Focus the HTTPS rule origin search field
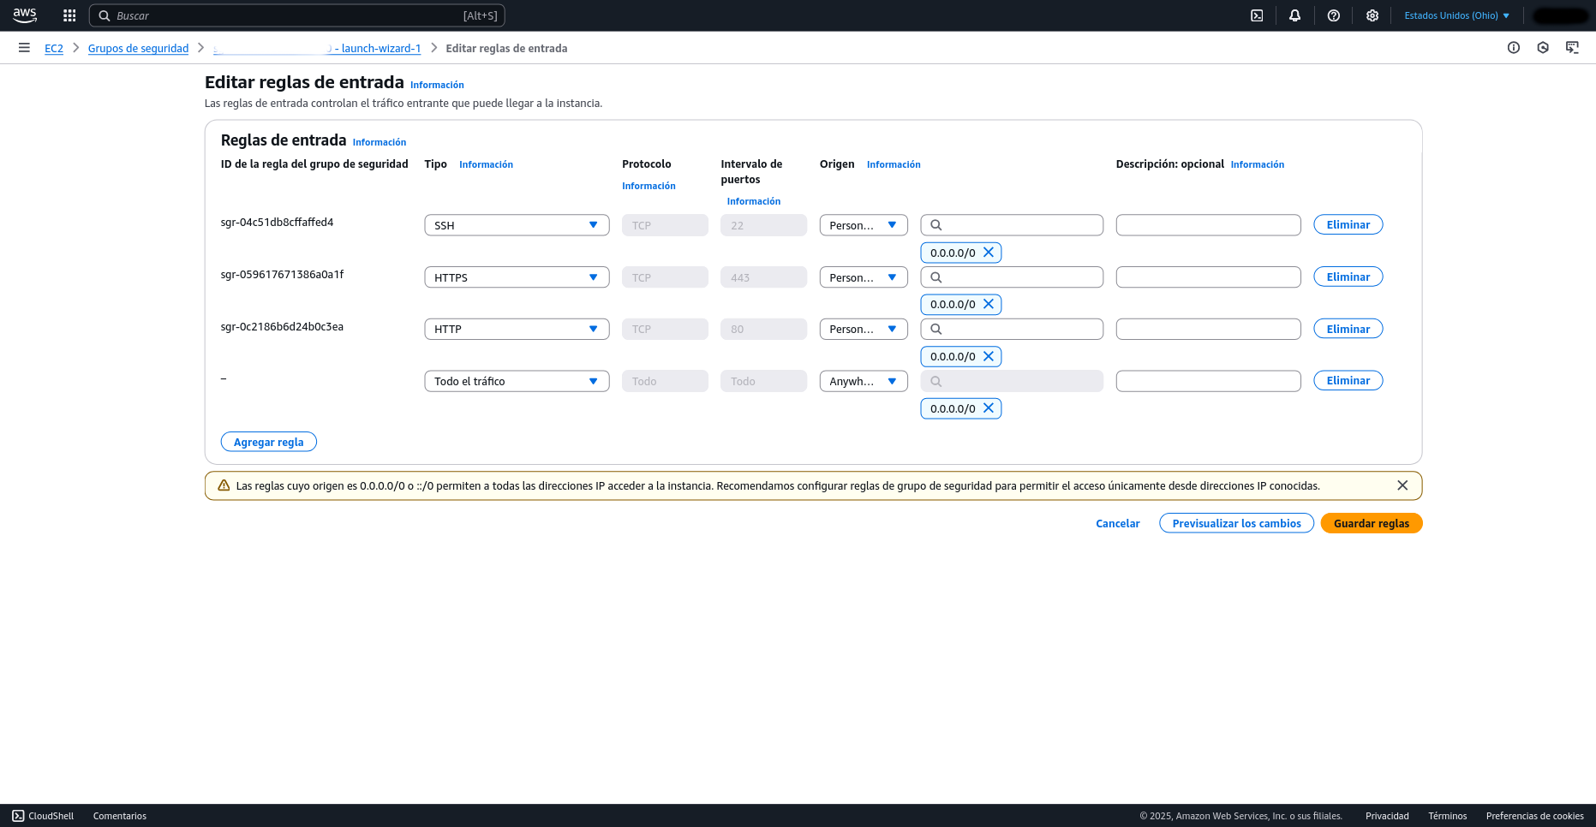This screenshot has width=1596, height=827. 1012,277
